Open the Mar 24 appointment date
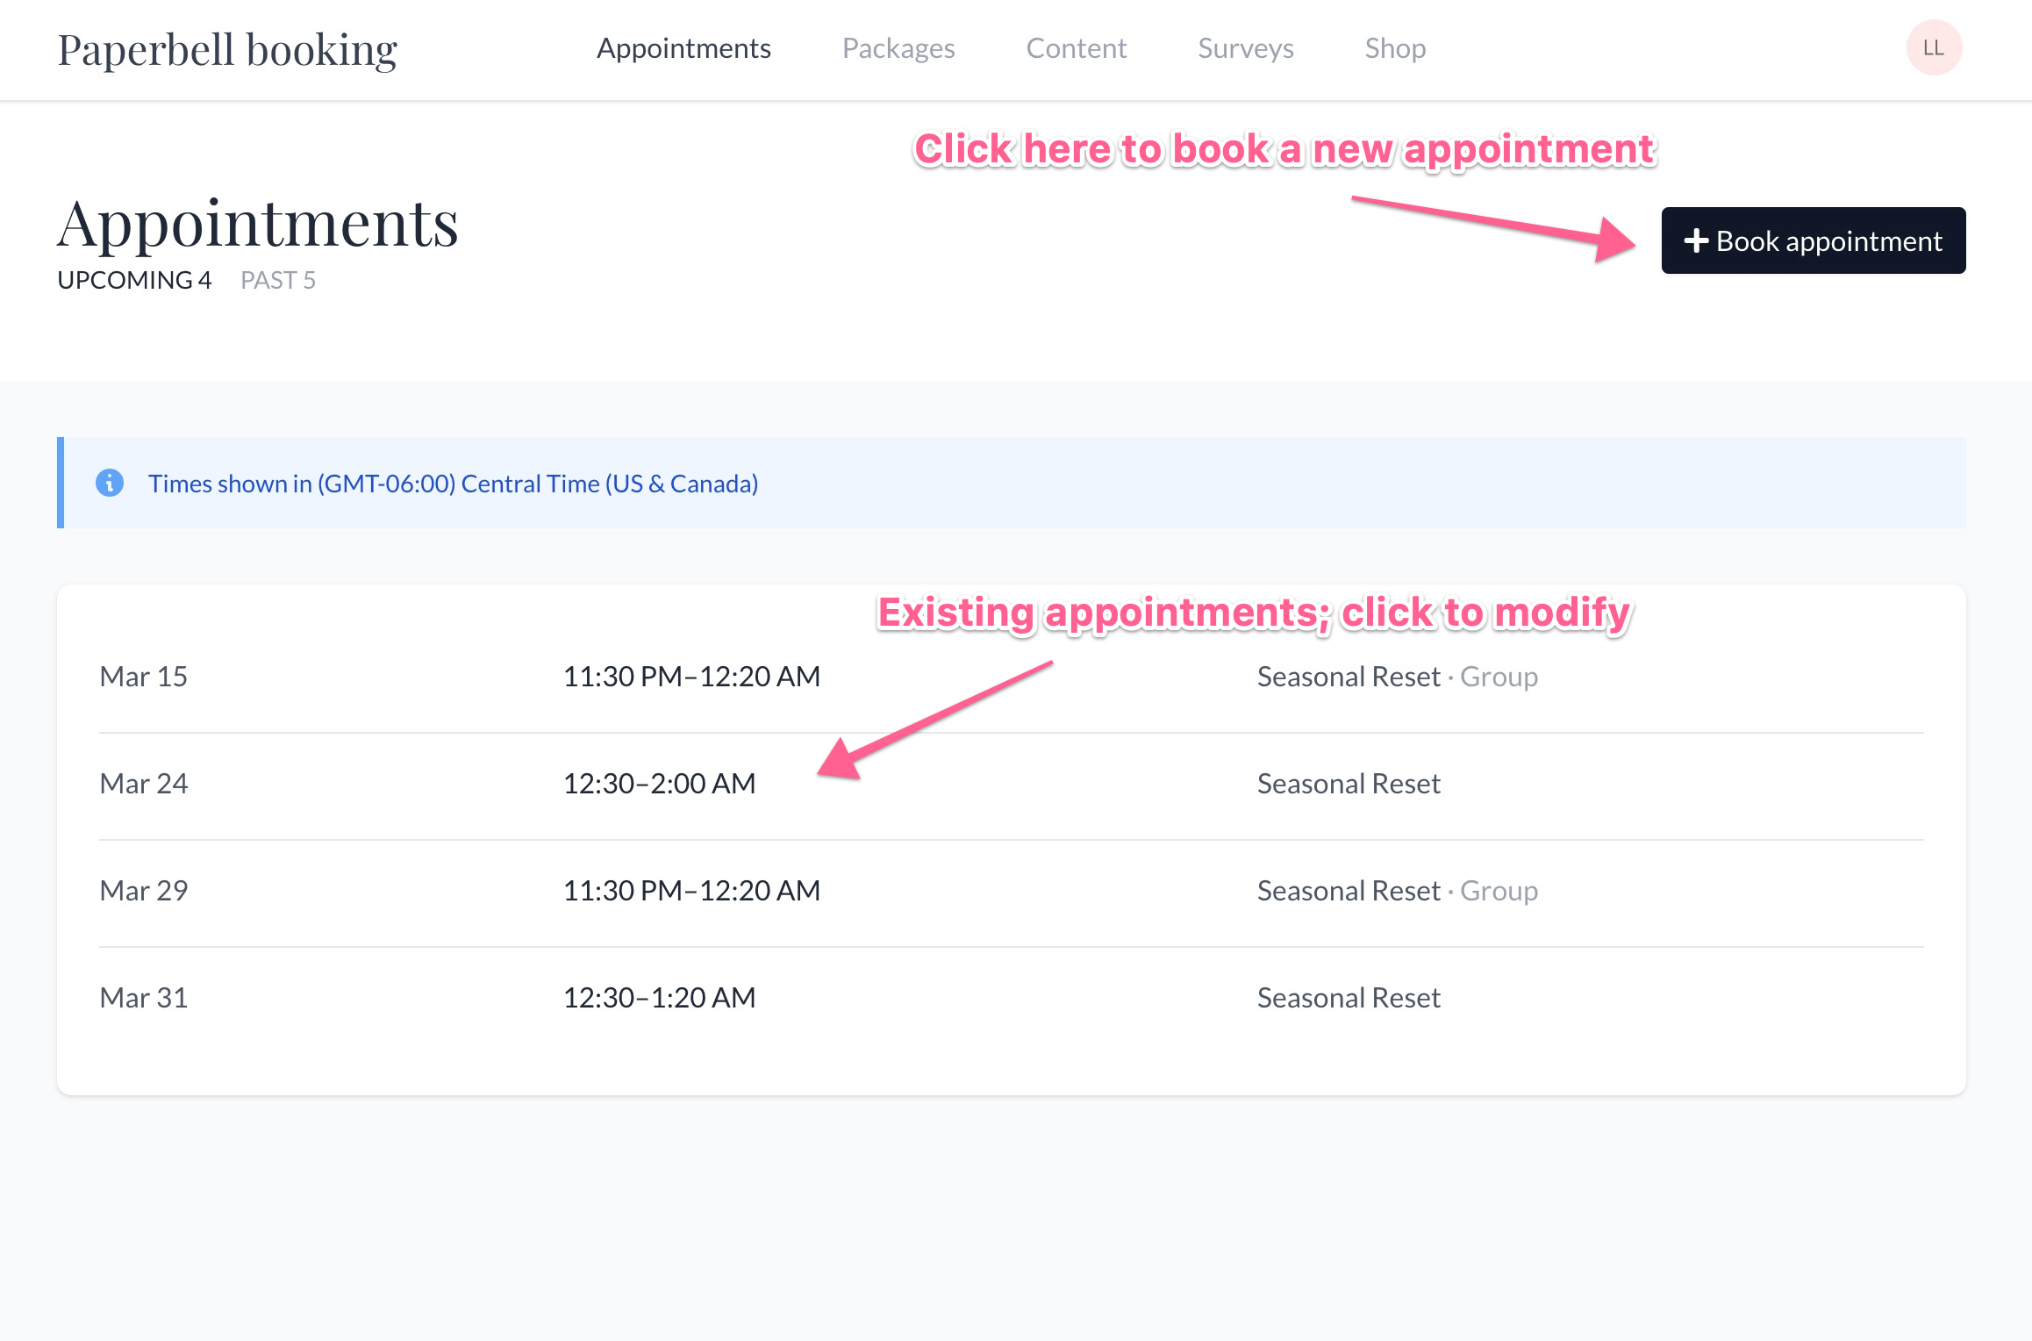 (144, 784)
